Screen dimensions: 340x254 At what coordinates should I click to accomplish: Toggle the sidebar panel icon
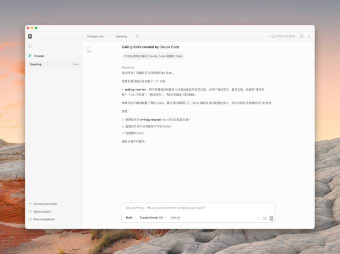coord(30,46)
